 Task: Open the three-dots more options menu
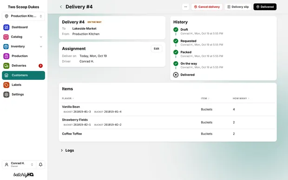[185, 7]
